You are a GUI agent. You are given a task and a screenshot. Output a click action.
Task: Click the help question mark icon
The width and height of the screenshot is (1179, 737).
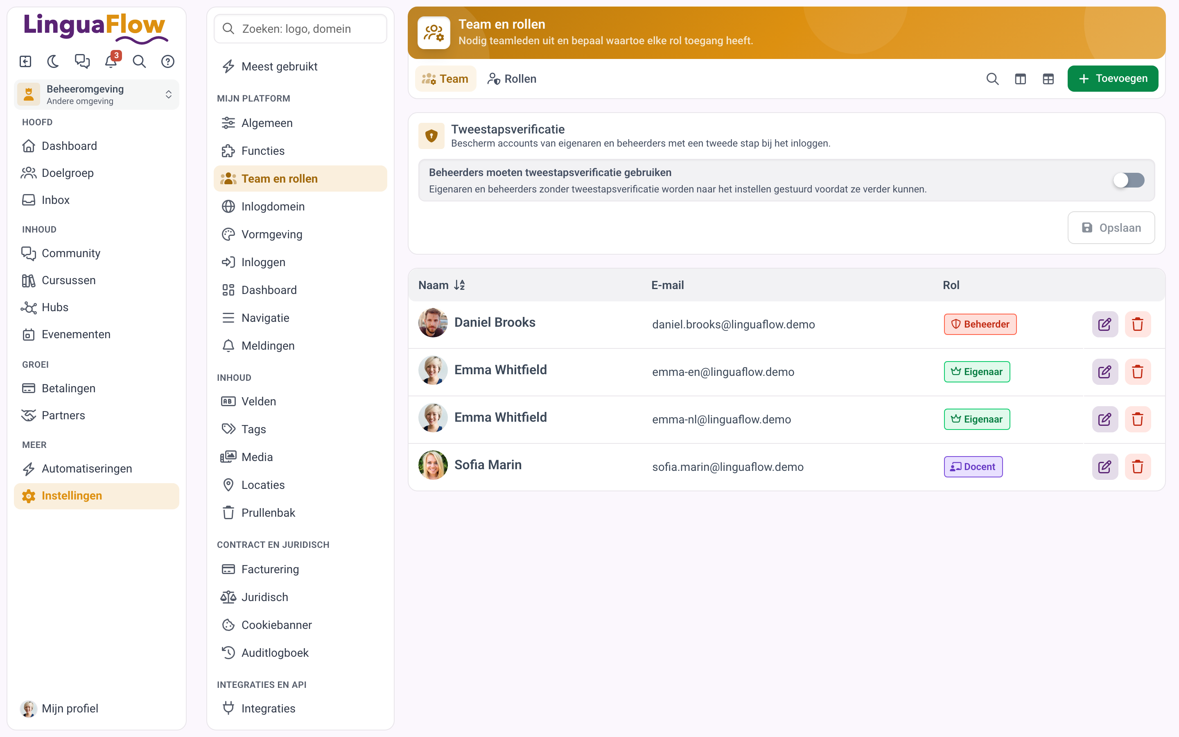pyautogui.click(x=168, y=61)
